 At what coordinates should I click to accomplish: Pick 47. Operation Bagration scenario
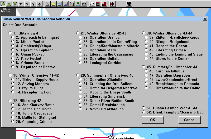coord(146,75)
